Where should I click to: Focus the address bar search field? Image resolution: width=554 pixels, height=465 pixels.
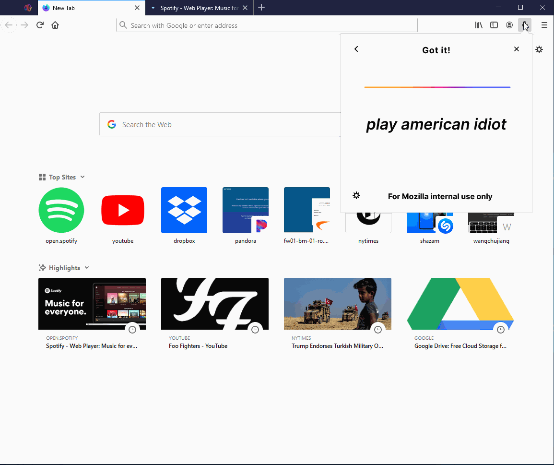tap(267, 25)
